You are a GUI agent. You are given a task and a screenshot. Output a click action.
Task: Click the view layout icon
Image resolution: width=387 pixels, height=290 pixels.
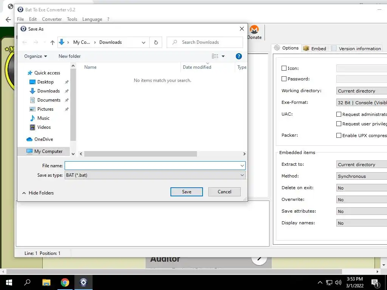tap(215, 56)
